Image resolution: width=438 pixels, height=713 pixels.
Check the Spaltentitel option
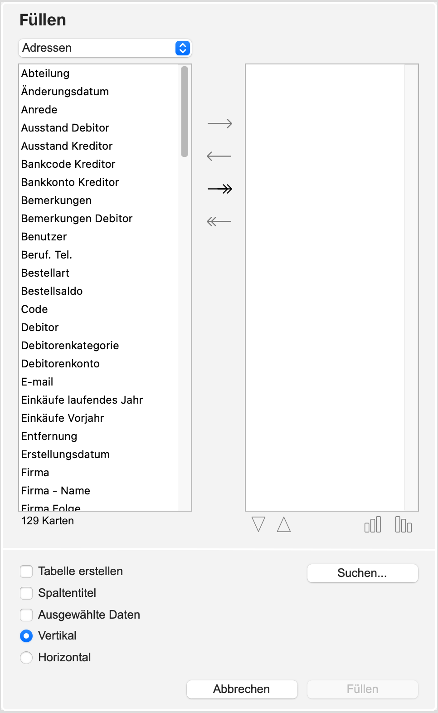(26, 593)
